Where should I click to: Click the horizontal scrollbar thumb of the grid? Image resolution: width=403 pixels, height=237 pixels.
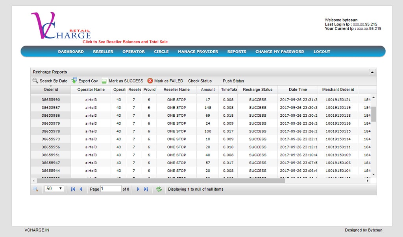coord(161,181)
